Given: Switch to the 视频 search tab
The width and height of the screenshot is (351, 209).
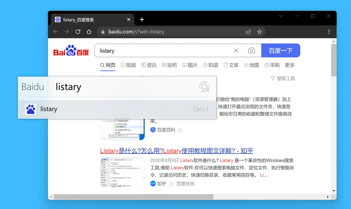Looking at the screenshot, I should pyautogui.click(x=128, y=65).
